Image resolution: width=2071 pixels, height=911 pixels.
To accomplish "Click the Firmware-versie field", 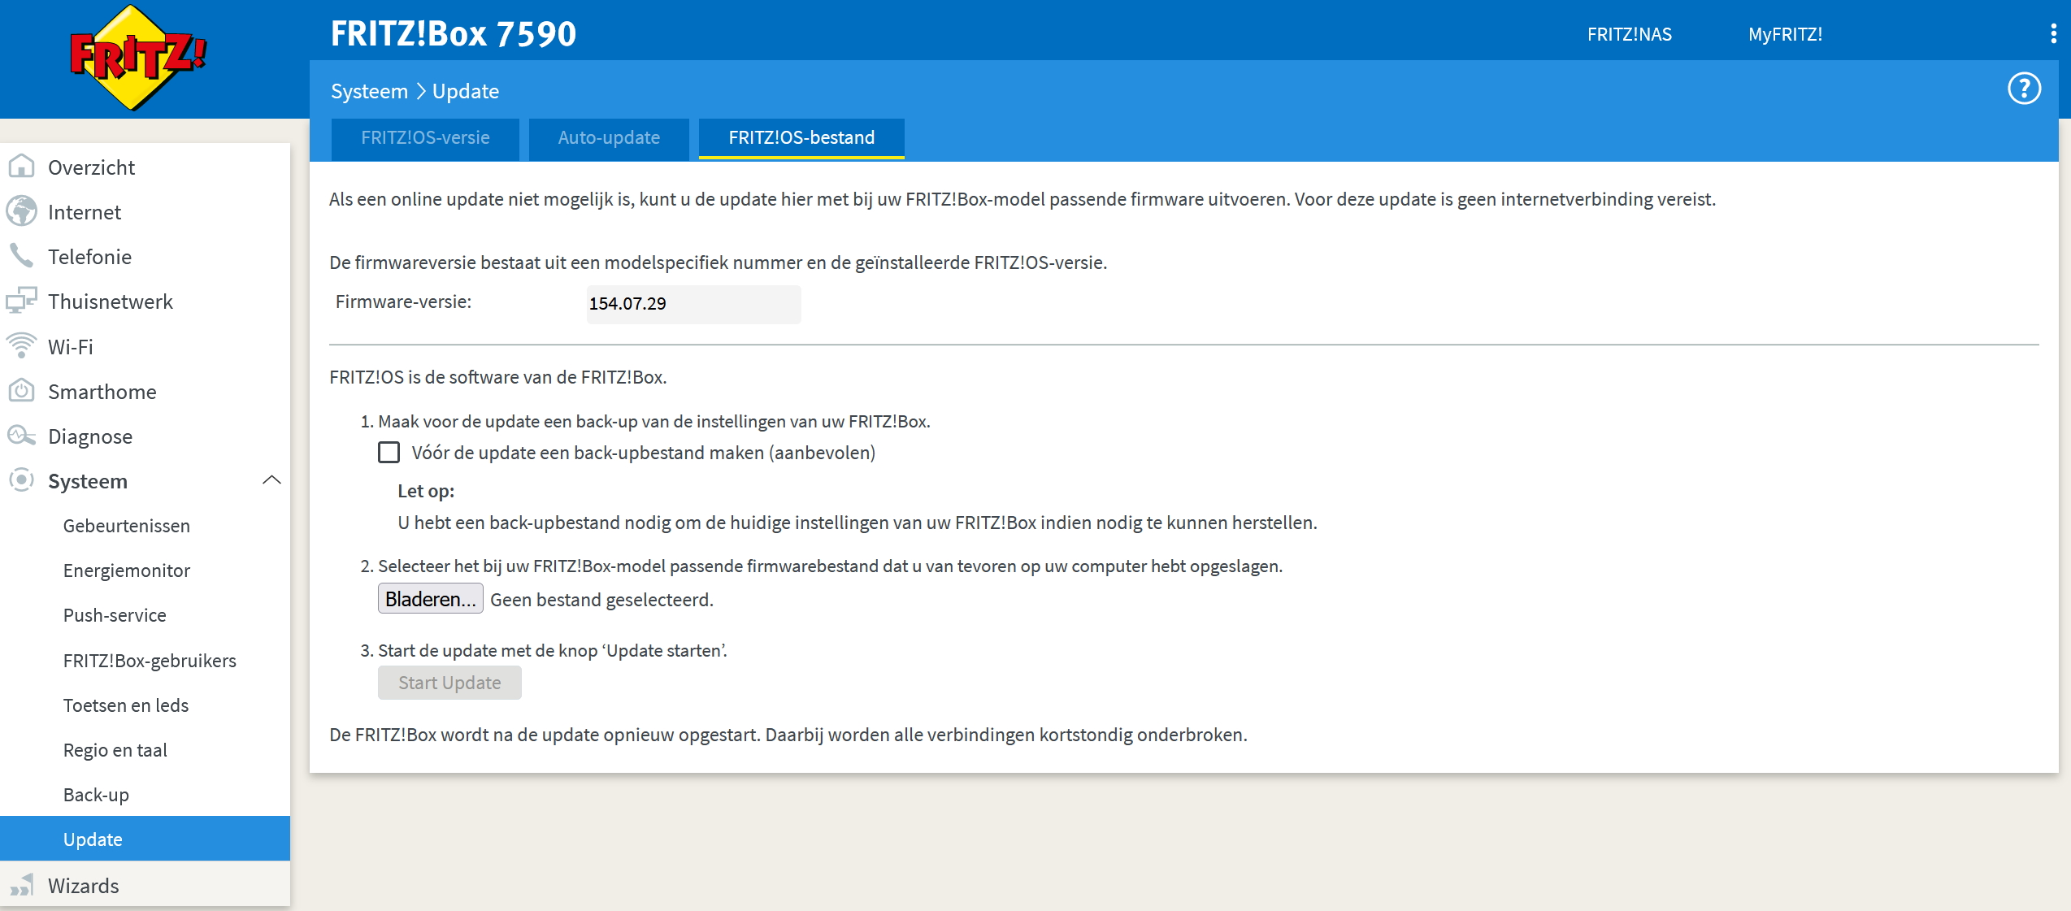I will point(693,304).
